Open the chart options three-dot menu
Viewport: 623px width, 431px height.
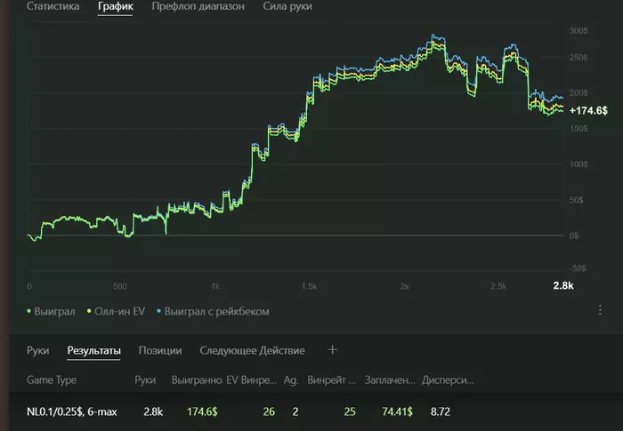(600, 310)
